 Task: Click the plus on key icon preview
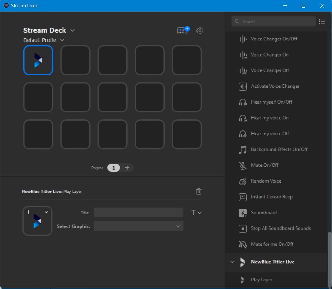[28, 212]
